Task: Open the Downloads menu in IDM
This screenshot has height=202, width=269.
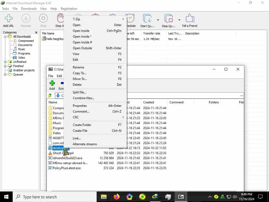Action: click(29, 9)
